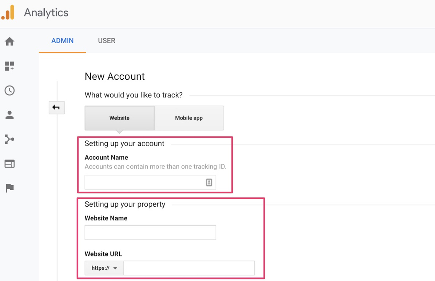Click the contact icon in Account Name field
Viewport: 435px width, 281px height.
coord(209,182)
